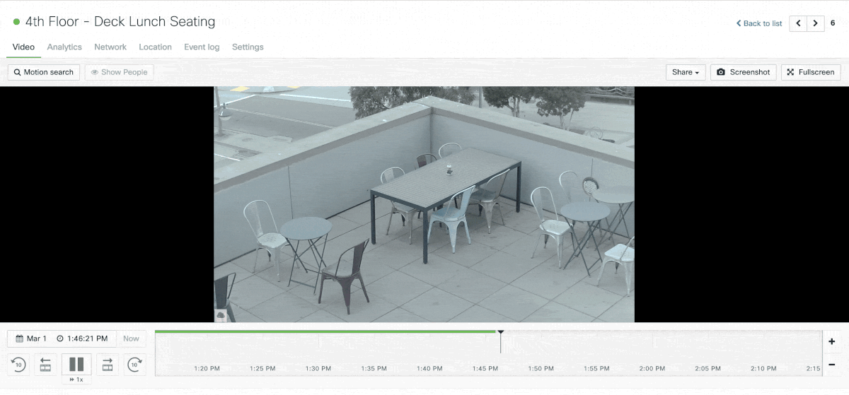This screenshot has height=395, width=849.
Task: Take a Screenshot of the video
Action: 744,72
